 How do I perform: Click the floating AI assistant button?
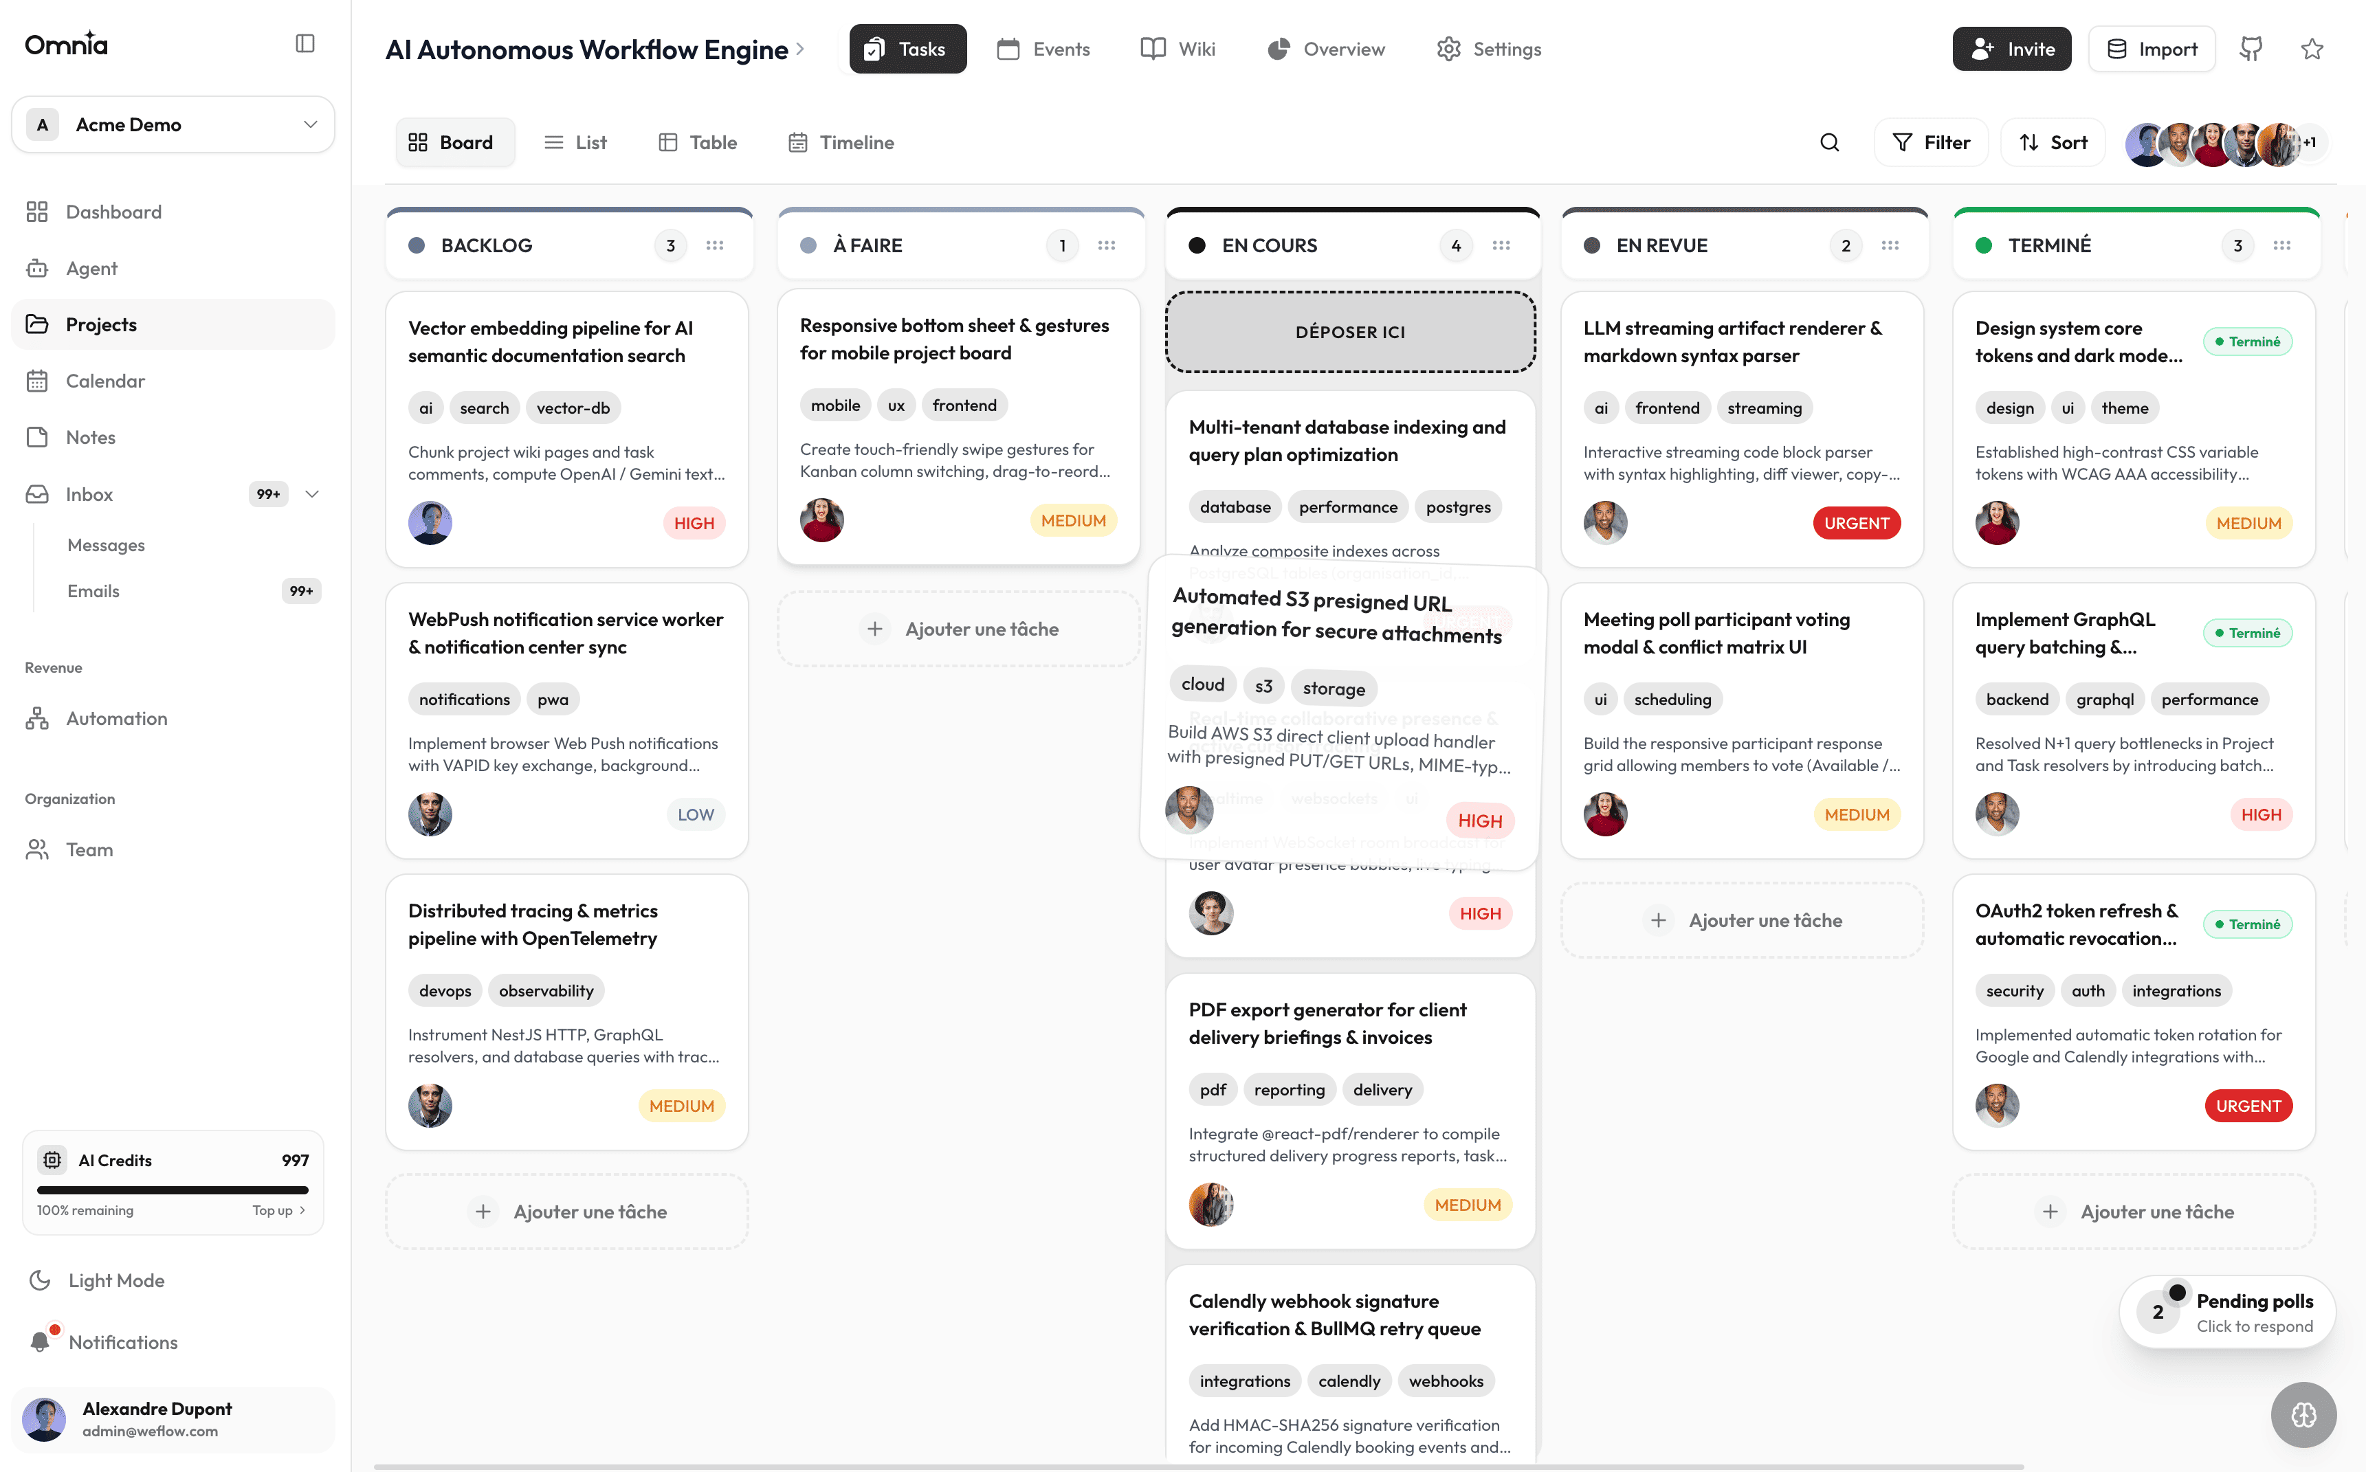pos(2303,1414)
